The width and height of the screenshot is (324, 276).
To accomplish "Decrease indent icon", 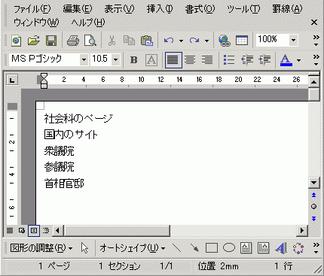I will 247,60.
